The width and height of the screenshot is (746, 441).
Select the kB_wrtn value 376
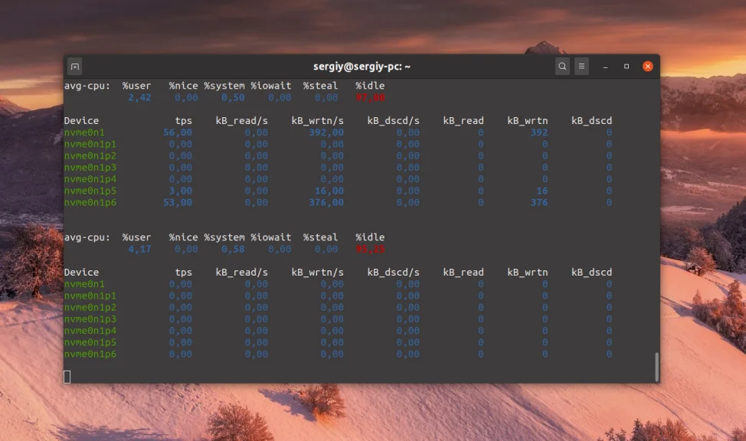(x=539, y=202)
